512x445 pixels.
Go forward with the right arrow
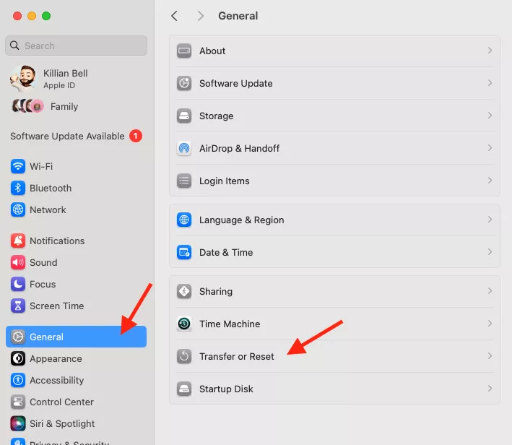pyautogui.click(x=200, y=16)
